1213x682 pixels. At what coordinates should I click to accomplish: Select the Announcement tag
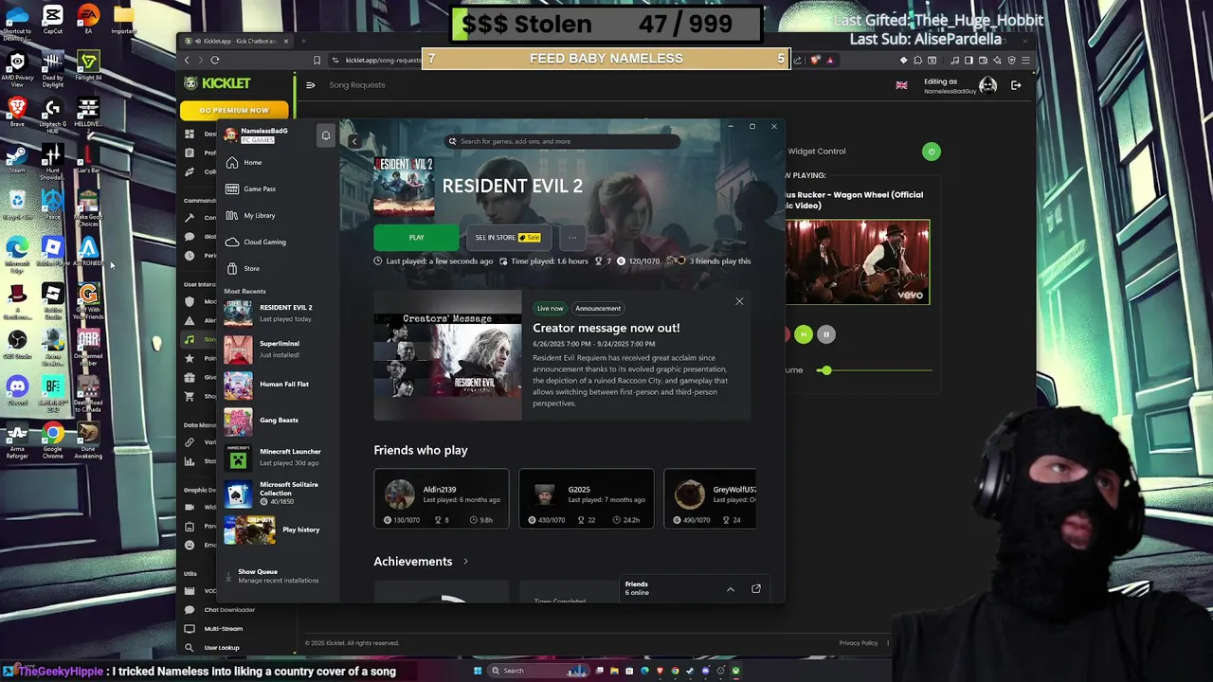click(598, 309)
